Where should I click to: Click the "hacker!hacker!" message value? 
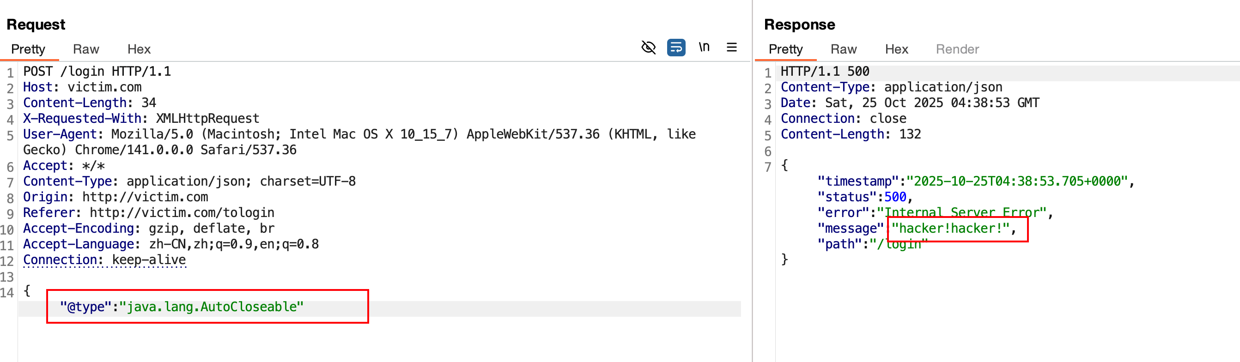(x=950, y=229)
